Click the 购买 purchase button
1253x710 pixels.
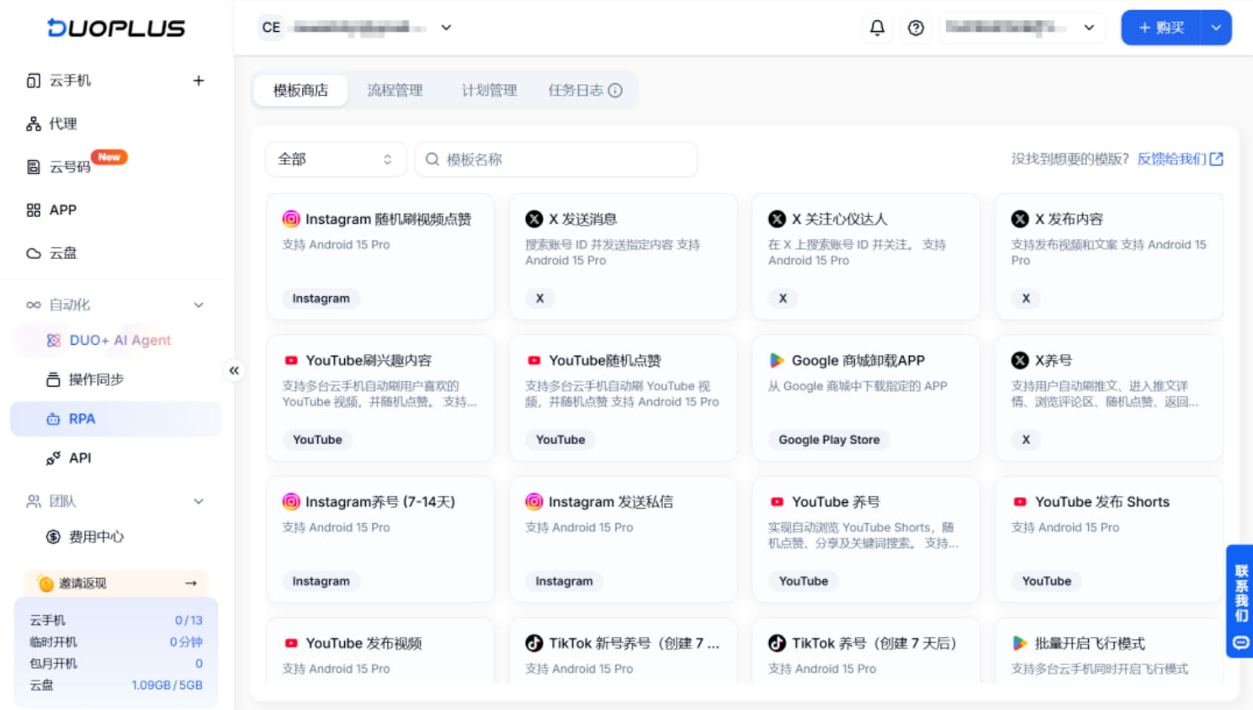tap(1161, 28)
